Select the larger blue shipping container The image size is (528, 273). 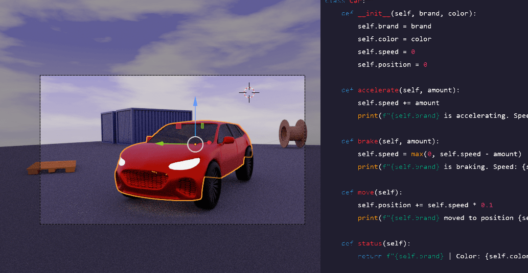pos(153,125)
